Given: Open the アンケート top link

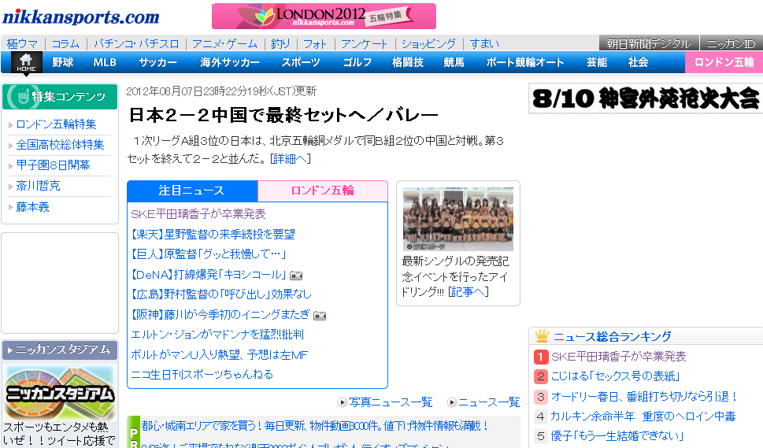Looking at the screenshot, I should pos(364,44).
